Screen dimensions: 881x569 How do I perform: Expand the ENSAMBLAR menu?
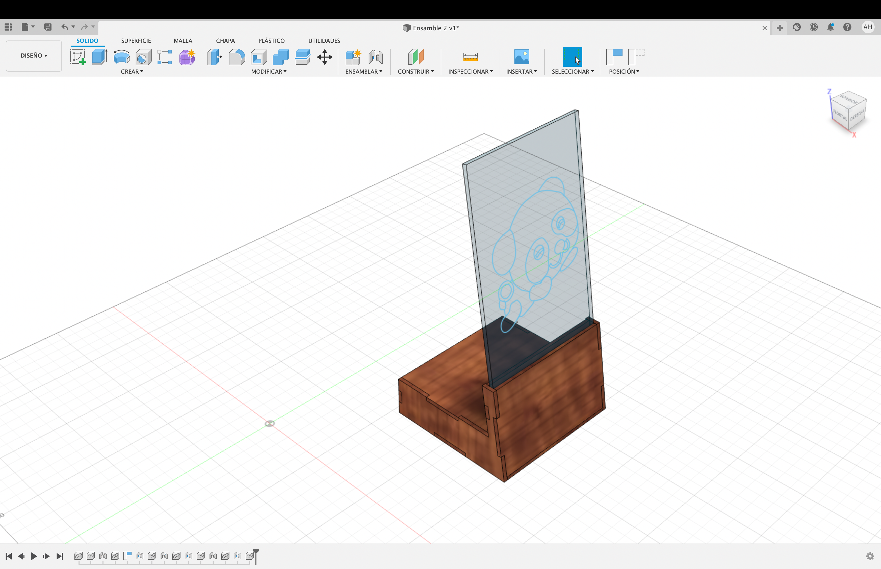point(364,72)
